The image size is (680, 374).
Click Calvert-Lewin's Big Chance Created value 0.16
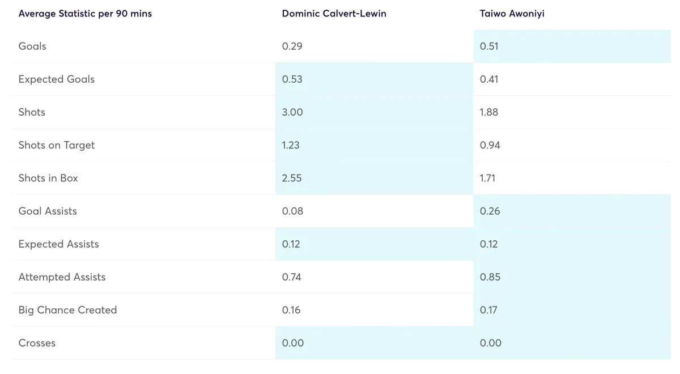(291, 310)
